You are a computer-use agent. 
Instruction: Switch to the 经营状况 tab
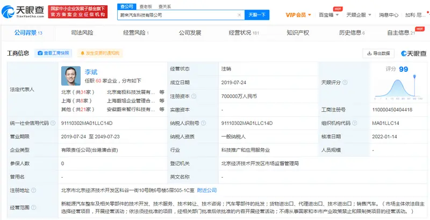pos(244,33)
